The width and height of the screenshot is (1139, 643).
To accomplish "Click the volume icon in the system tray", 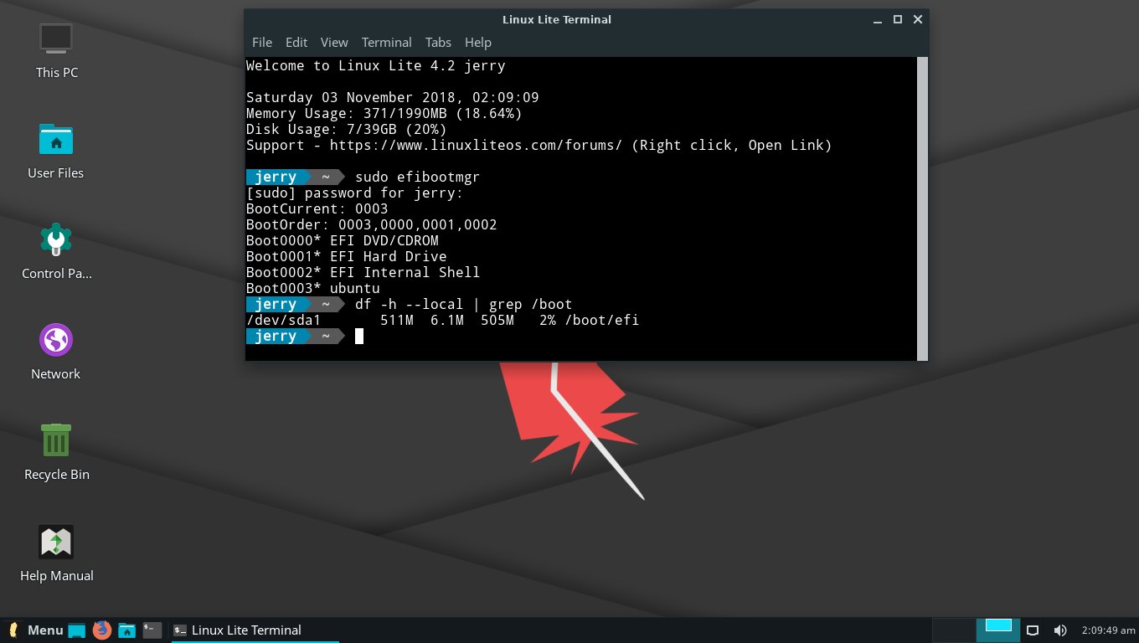I will pyautogui.click(x=1060, y=630).
